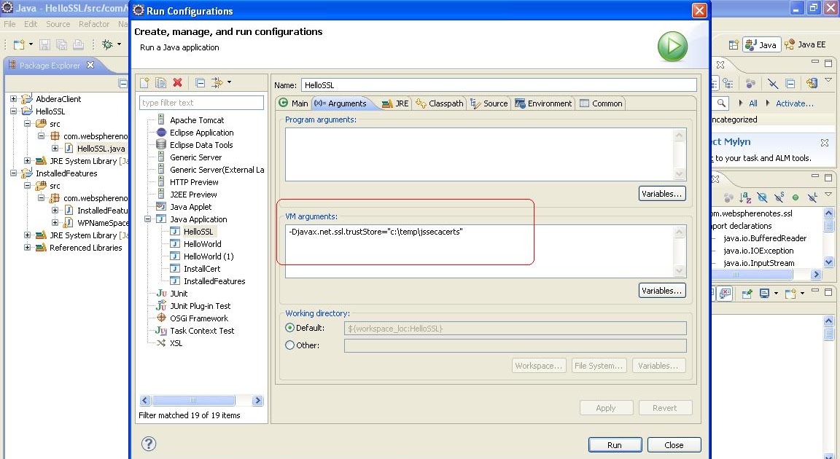Open File menu in Eclipse window
Screen dimensions: 840x459
[x=9, y=24]
